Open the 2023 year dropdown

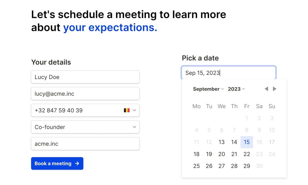point(236,89)
